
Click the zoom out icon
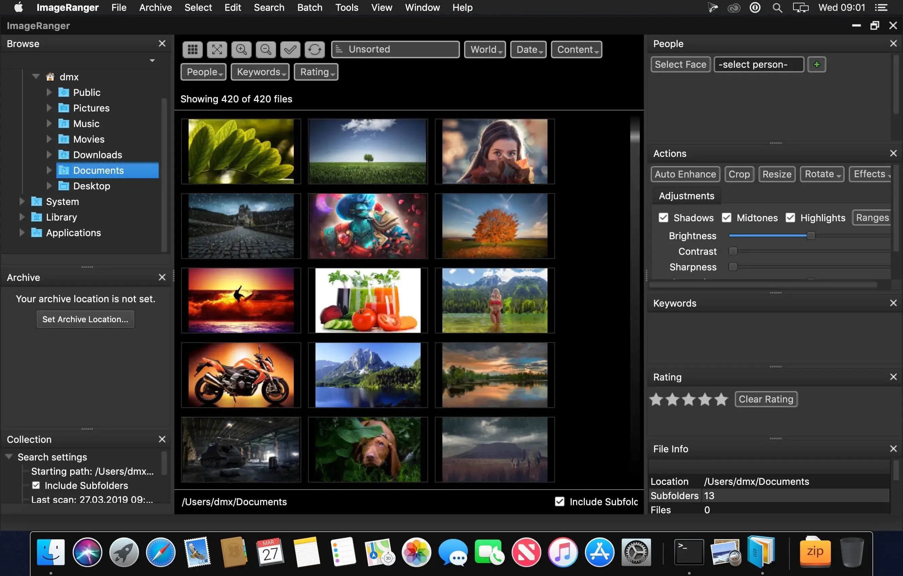(x=265, y=49)
